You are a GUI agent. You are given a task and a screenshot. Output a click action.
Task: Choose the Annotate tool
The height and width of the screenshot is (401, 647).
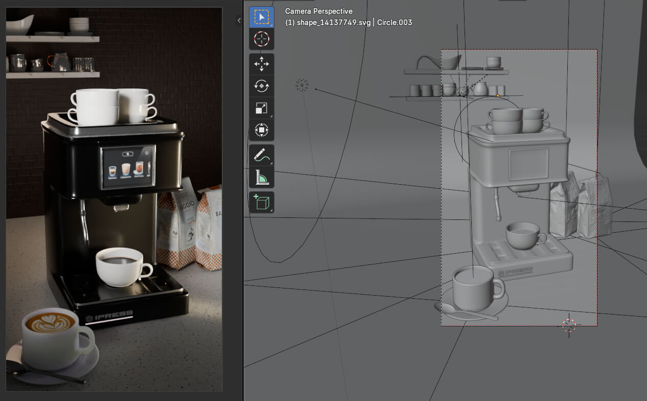262,155
